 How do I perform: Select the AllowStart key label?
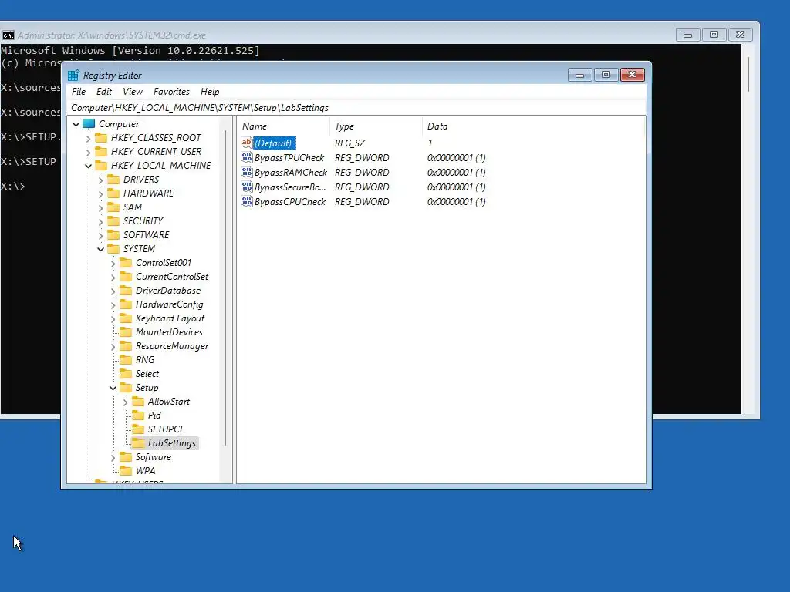pyautogui.click(x=169, y=402)
